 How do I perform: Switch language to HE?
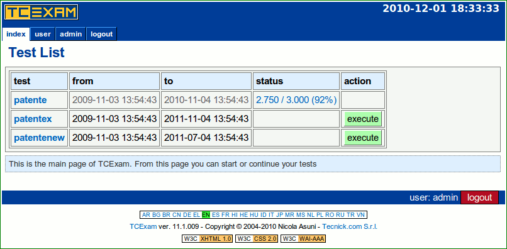(244, 214)
